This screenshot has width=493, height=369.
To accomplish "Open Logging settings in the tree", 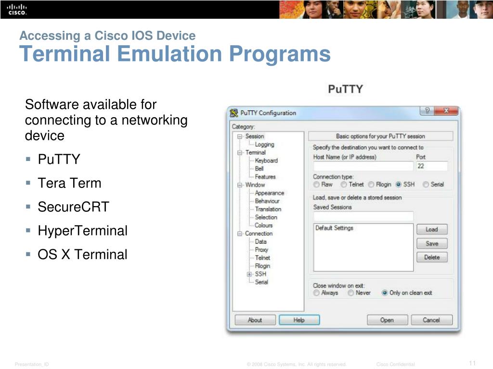I will click(264, 144).
